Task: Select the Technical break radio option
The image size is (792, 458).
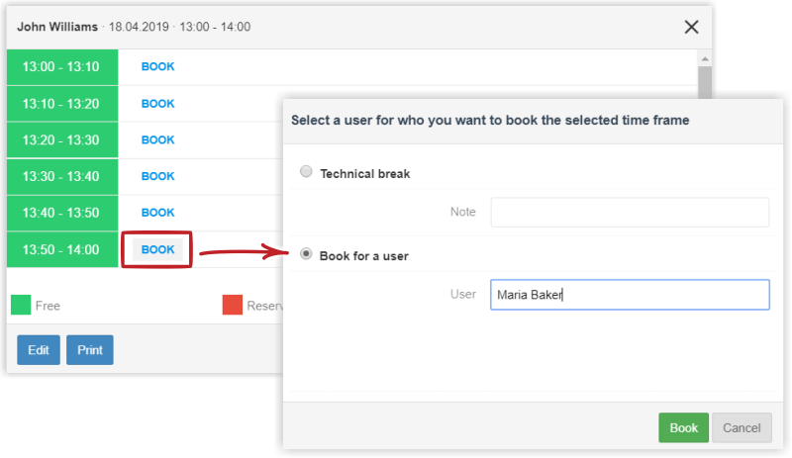Action: 306,173
